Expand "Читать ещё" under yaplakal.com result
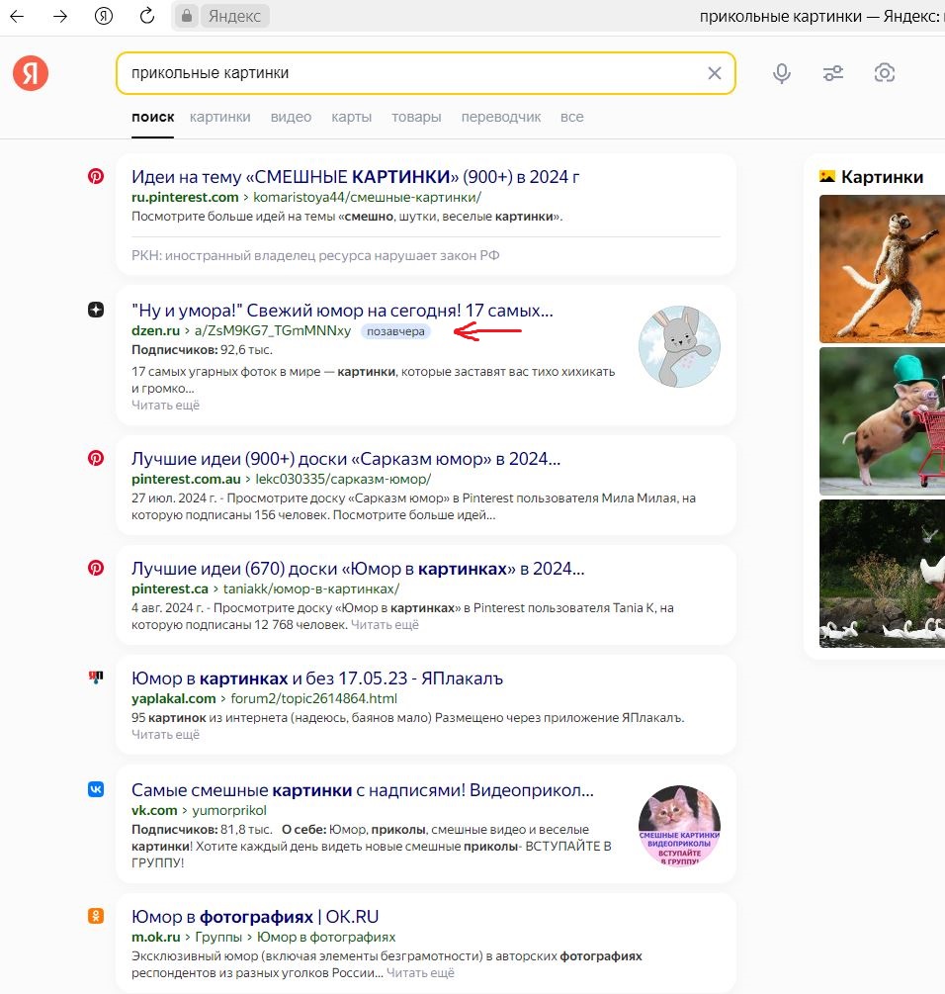The width and height of the screenshot is (945, 994). coord(165,734)
